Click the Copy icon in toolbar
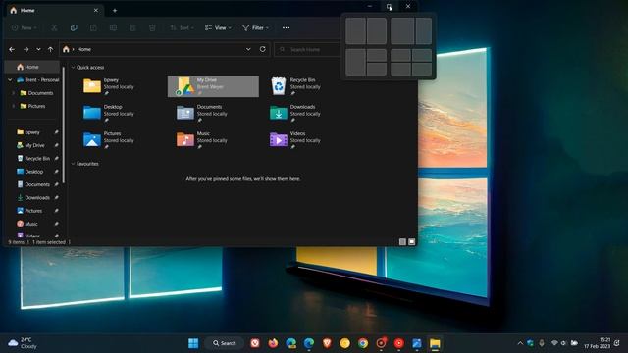 (74, 28)
